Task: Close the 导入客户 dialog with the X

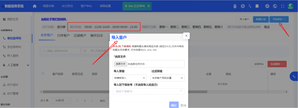Action: (186, 36)
